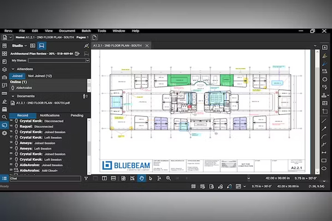Collapse the Documents section

pos(13,96)
